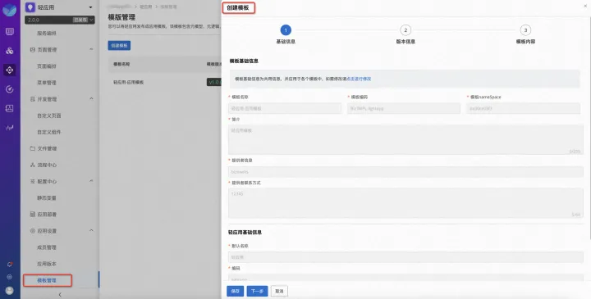The height and width of the screenshot is (299, 591).
Task: Open the gauge icon in the purple sidebar
Action: pyautogui.click(x=10, y=89)
